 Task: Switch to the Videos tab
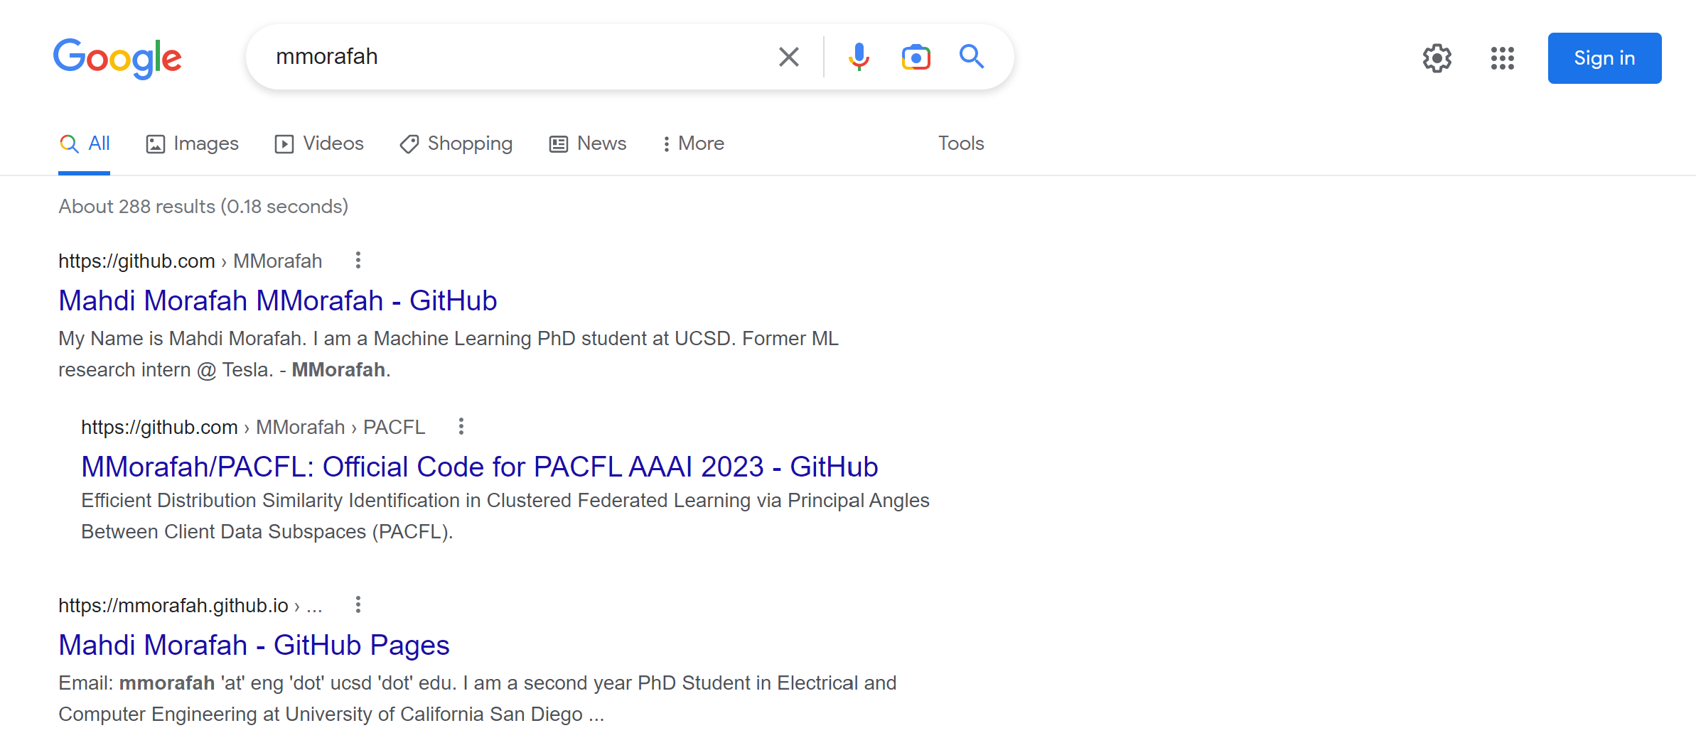319,143
